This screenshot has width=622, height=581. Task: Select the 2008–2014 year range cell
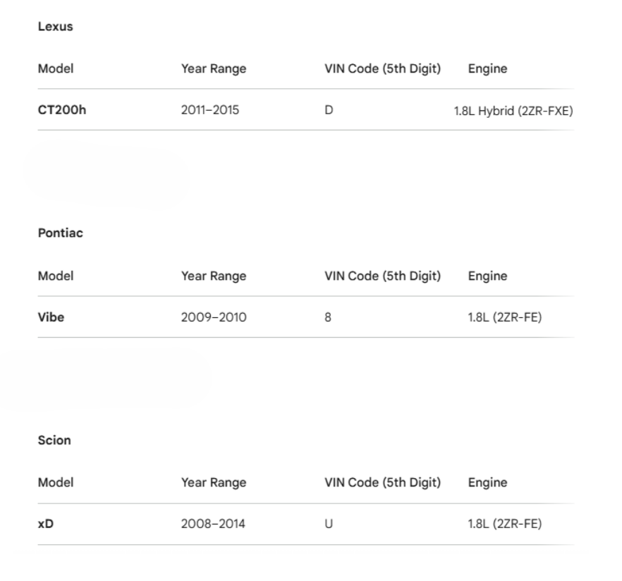[x=213, y=524]
